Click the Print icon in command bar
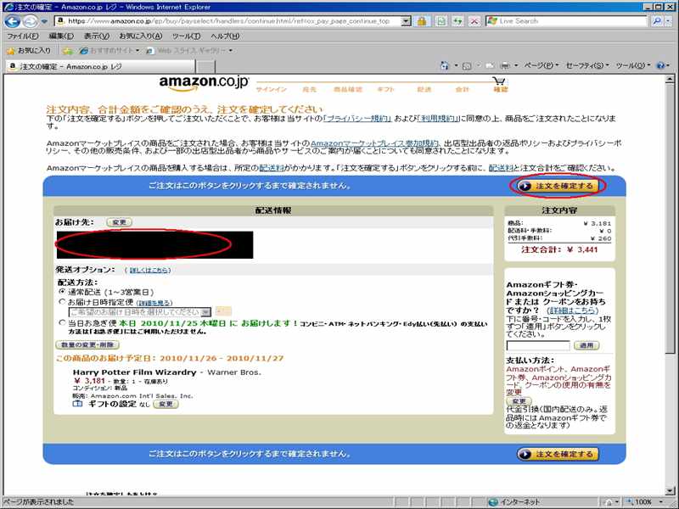 pyautogui.click(x=505, y=66)
